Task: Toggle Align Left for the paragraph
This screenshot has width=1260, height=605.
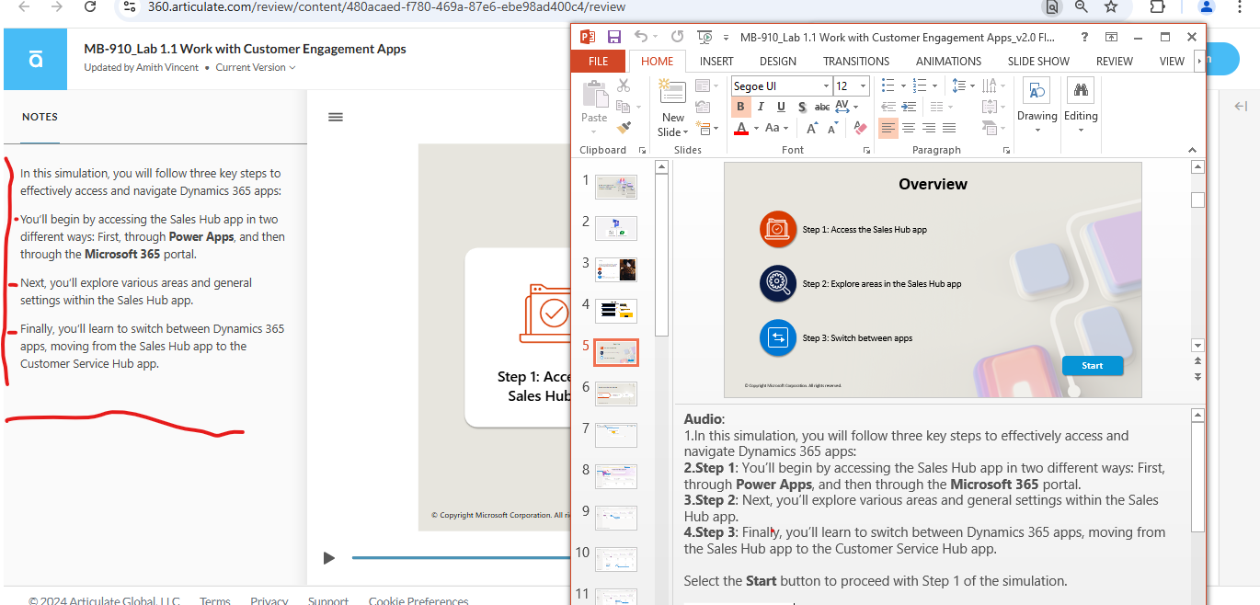Action: [x=888, y=128]
